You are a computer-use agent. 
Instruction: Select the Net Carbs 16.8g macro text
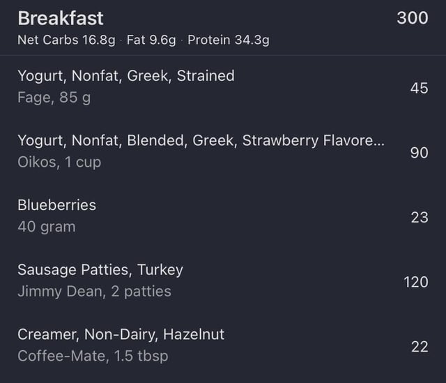[x=67, y=40]
